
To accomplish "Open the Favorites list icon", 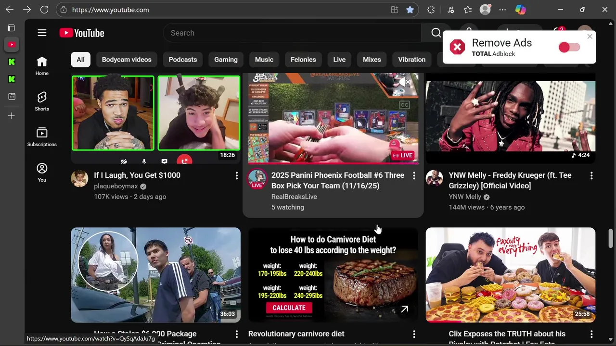I will (x=468, y=10).
